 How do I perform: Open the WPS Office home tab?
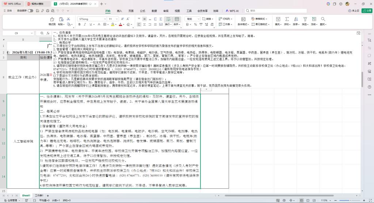[12, 4]
